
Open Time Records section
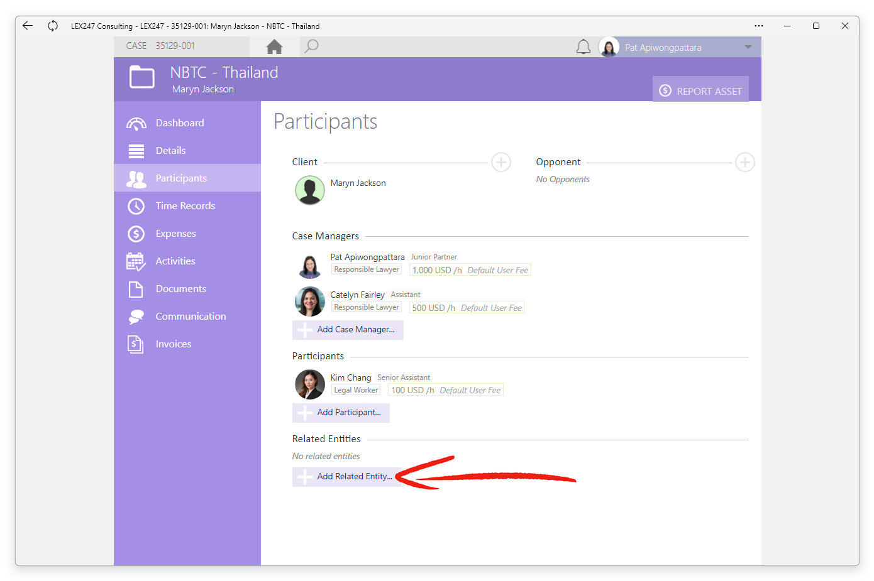187,205
